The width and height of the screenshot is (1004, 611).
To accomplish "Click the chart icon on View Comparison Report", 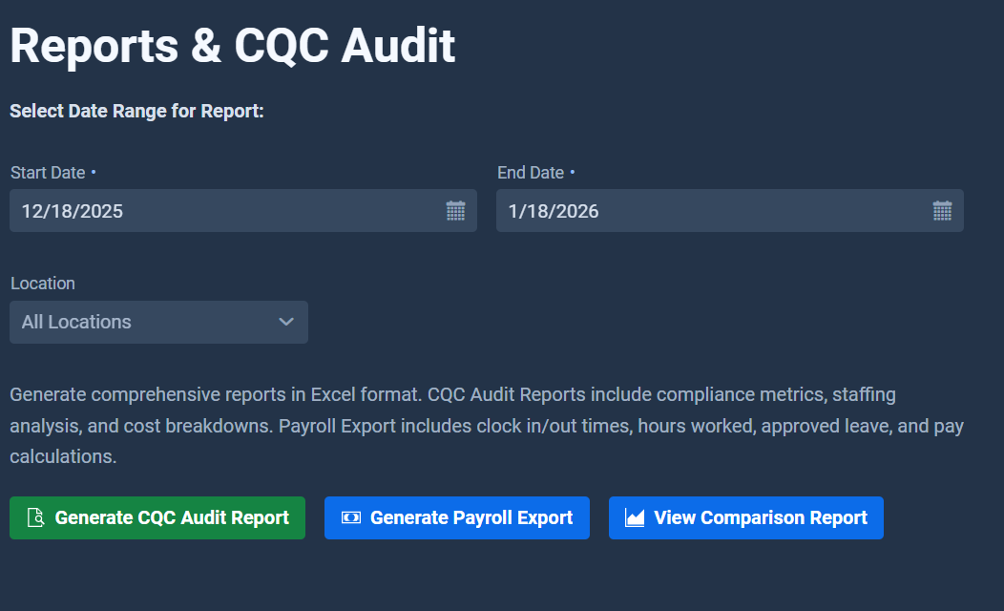I will coord(634,517).
